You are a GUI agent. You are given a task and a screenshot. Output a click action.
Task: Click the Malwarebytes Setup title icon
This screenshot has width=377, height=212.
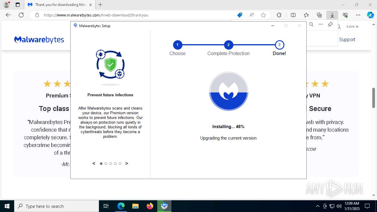tap(75, 26)
